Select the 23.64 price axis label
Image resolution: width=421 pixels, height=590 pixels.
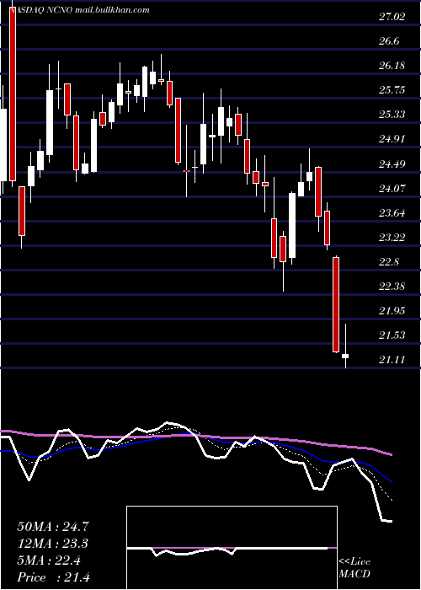tap(392, 213)
